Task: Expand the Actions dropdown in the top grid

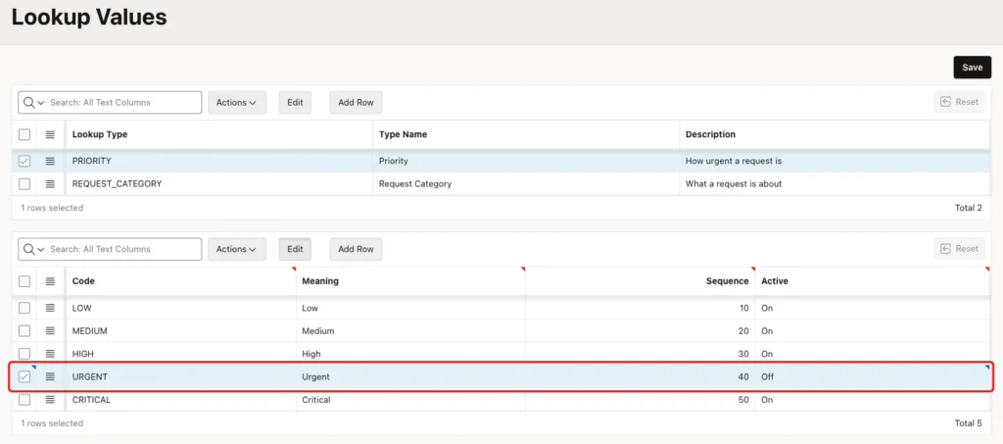Action: 237,102
